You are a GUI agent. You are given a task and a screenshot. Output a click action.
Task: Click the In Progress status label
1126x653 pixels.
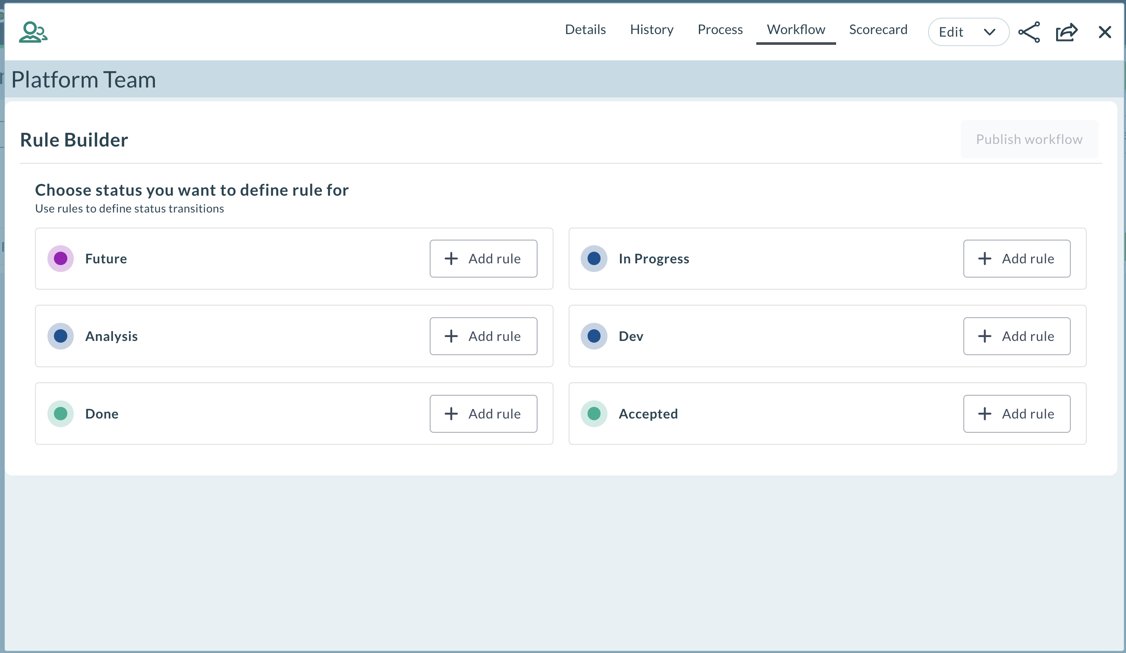coord(654,259)
